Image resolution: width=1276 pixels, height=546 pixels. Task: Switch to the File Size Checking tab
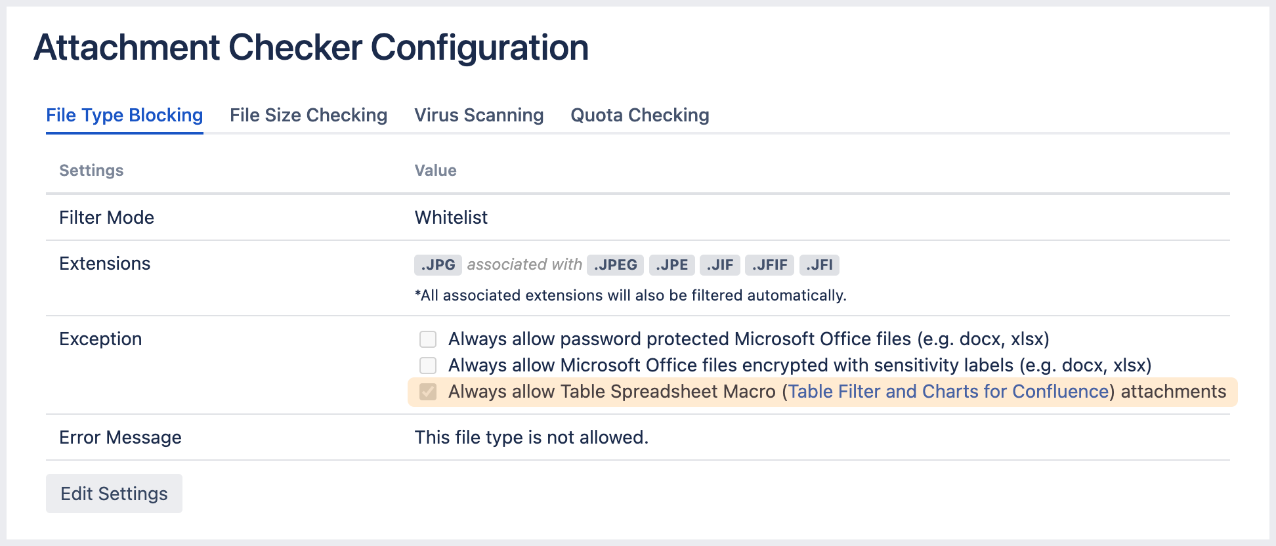coord(308,115)
